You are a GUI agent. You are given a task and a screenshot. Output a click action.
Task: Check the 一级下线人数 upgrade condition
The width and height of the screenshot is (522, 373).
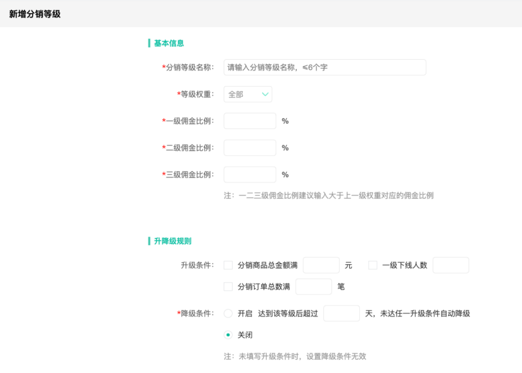coord(372,265)
